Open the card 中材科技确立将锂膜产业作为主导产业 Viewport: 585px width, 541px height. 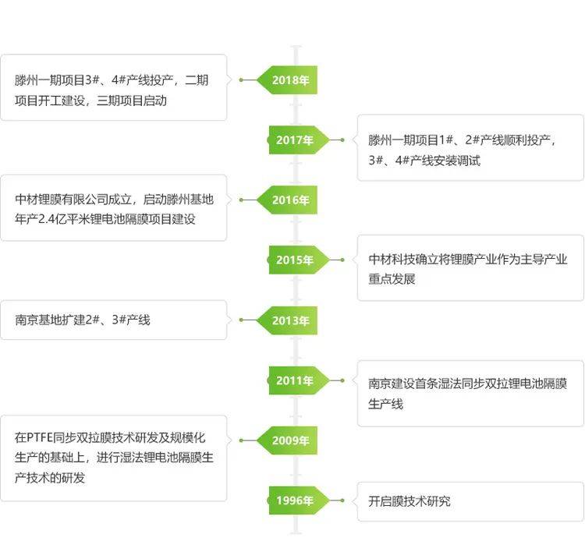[470, 267]
